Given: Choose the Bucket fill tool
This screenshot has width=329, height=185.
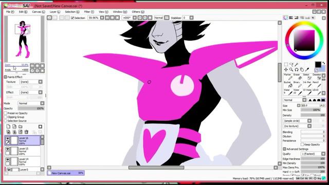Looking at the screenshot, I should point(288,84).
